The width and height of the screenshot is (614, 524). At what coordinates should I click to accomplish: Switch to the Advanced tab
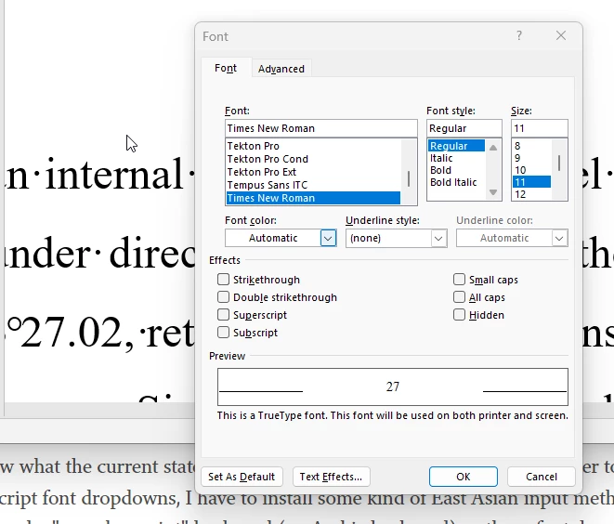(281, 69)
